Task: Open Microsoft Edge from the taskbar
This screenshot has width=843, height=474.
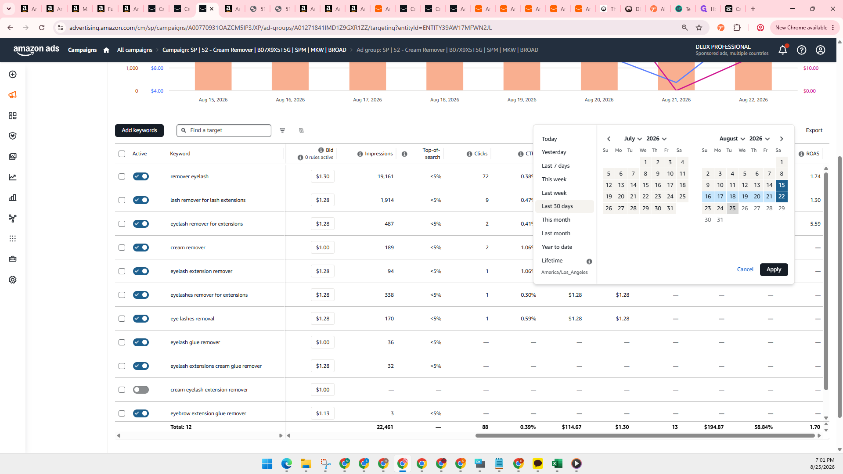Action: [x=286, y=463]
